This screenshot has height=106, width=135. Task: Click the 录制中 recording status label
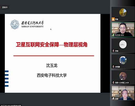tap(5, 7)
